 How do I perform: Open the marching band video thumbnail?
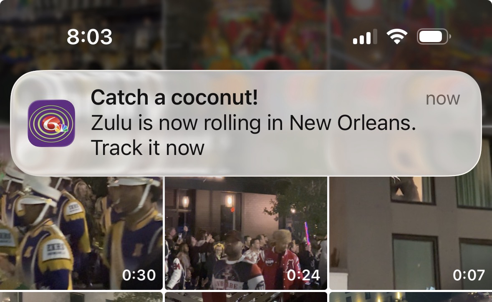(x=81, y=233)
